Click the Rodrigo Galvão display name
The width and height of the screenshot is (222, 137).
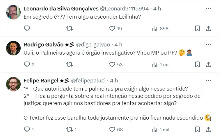43,45
